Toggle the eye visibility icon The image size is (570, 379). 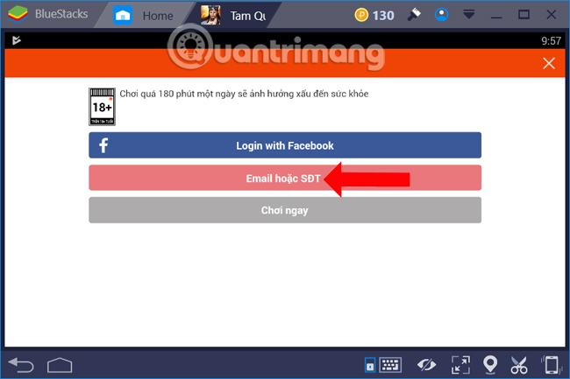click(427, 365)
